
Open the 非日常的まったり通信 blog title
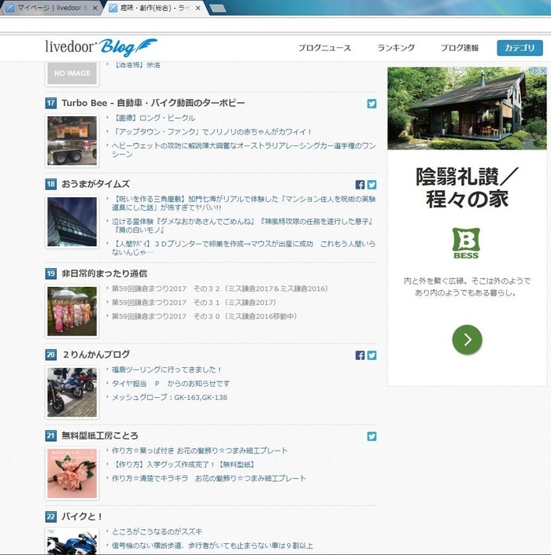(x=104, y=274)
